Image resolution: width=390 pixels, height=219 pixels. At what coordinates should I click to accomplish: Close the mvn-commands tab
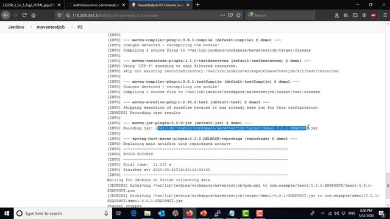pos(124,5)
